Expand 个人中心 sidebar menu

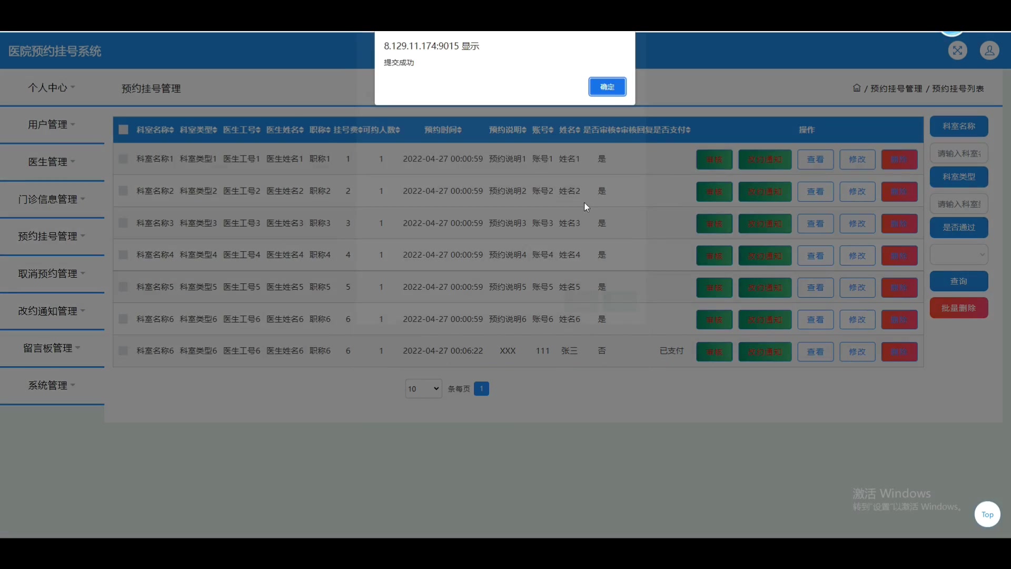(52, 87)
